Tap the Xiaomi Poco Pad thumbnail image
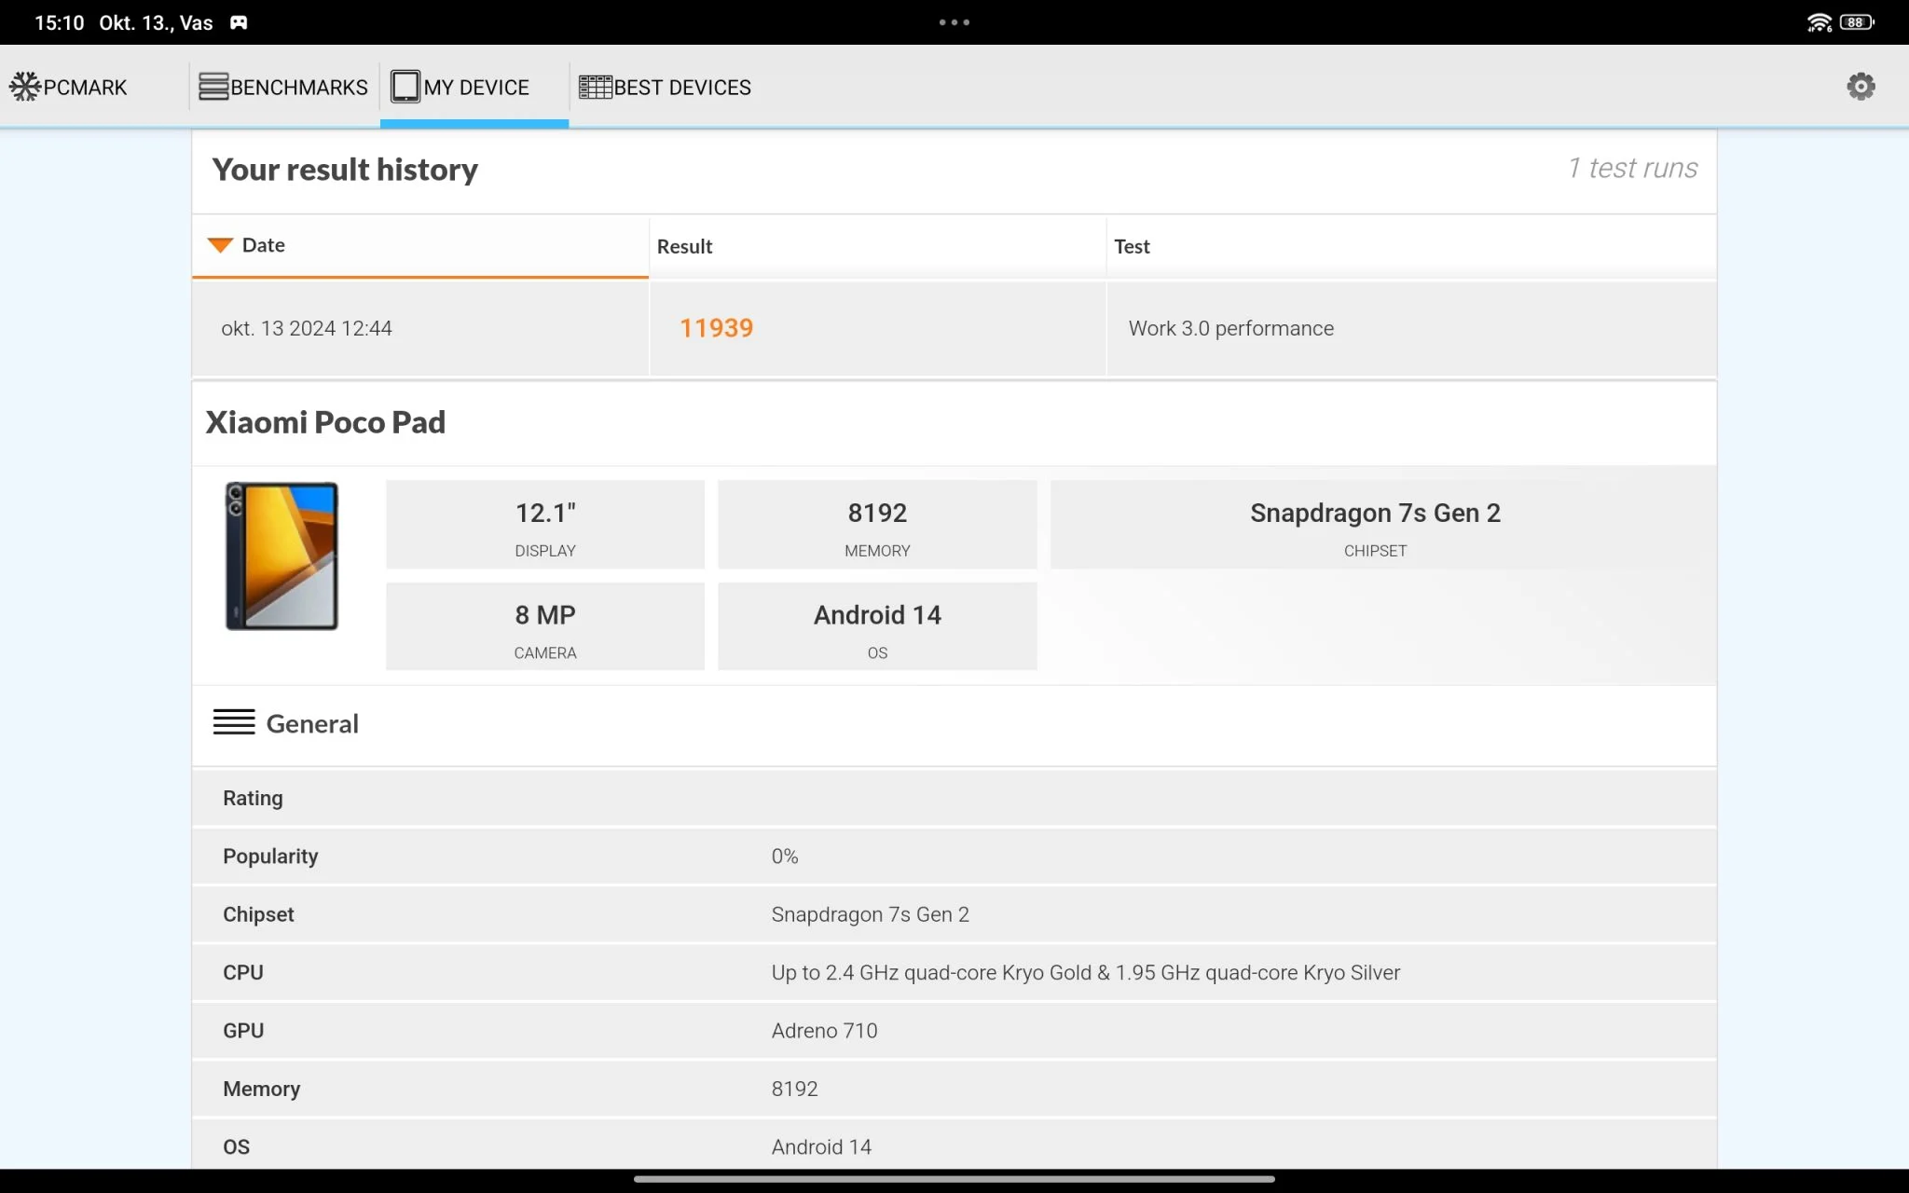Viewport: 1909px width, 1193px height. click(282, 555)
